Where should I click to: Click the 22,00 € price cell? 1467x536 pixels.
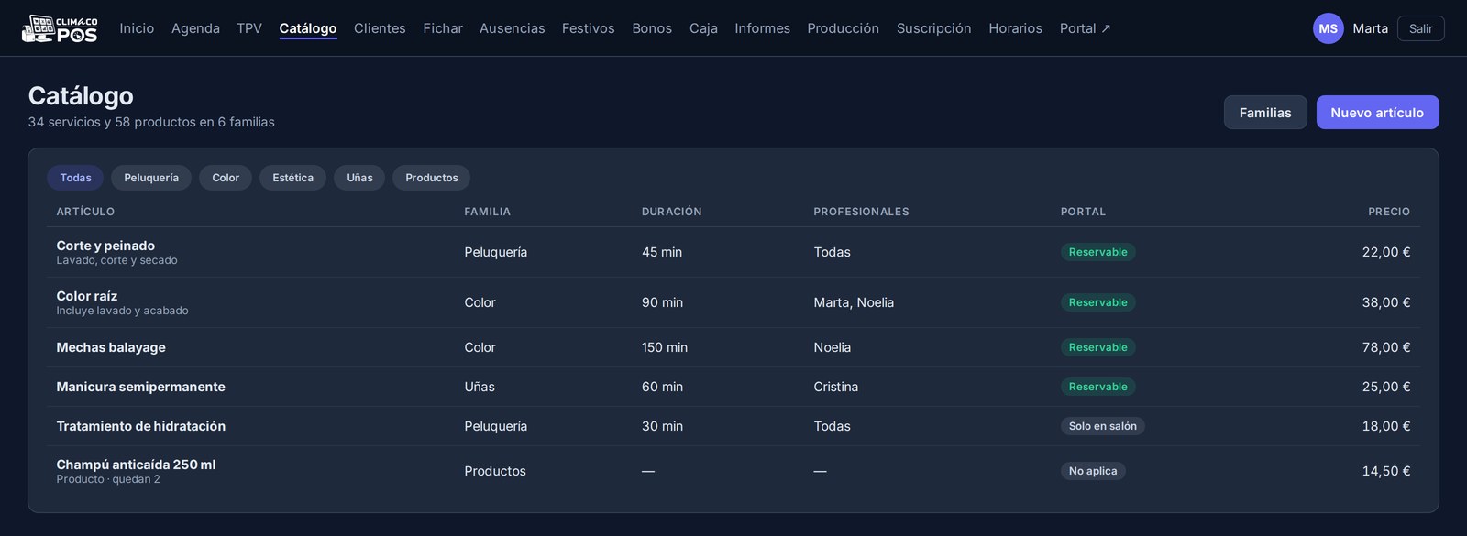(x=1385, y=252)
